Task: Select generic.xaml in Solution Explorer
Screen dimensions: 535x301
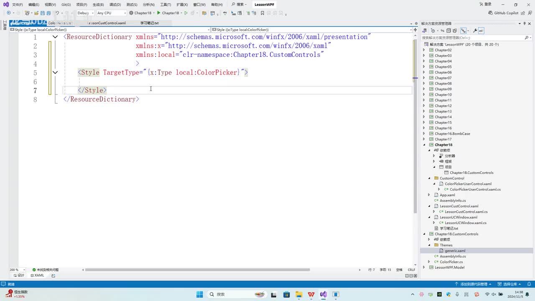Action: point(455,250)
